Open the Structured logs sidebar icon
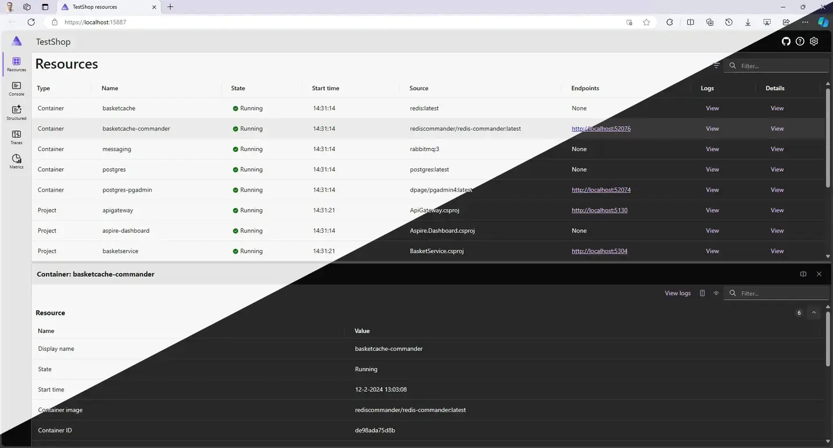The height and width of the screenshot is (448, 833). (x=16, y=112)
